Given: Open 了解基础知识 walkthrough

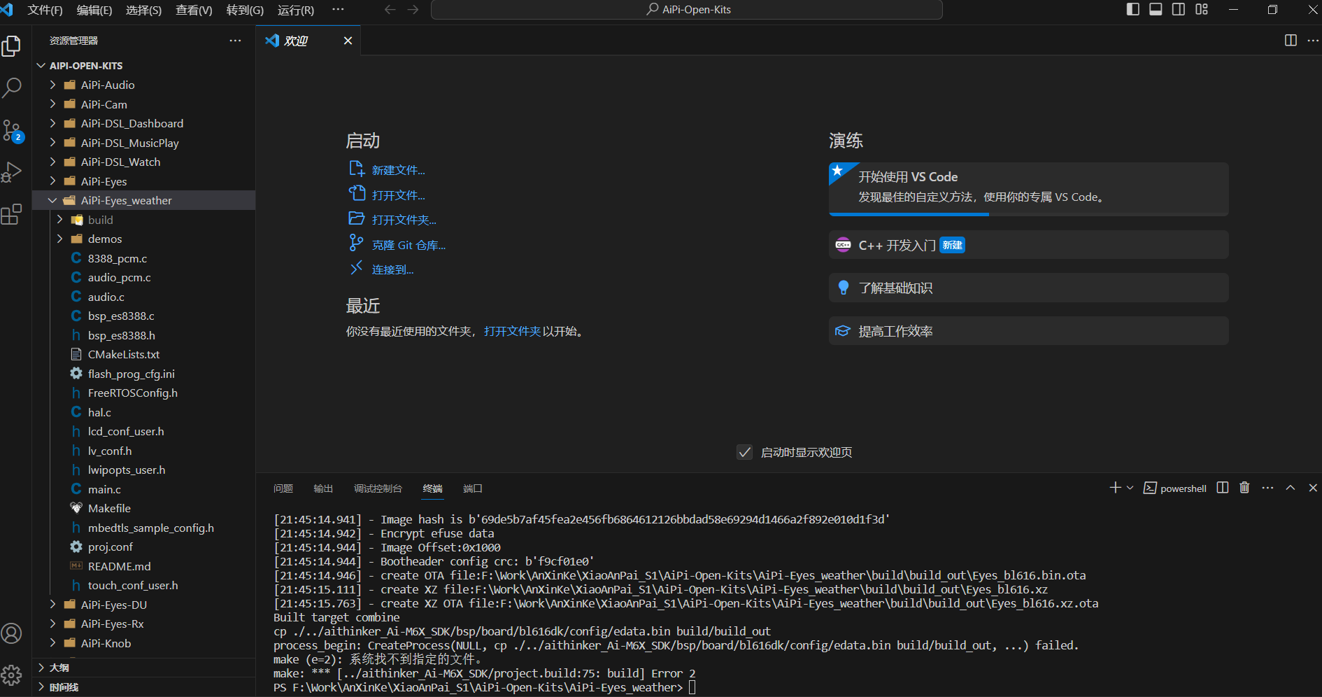Looking at the screenshot, I should pyautogui.click(x=1028, y=288).
